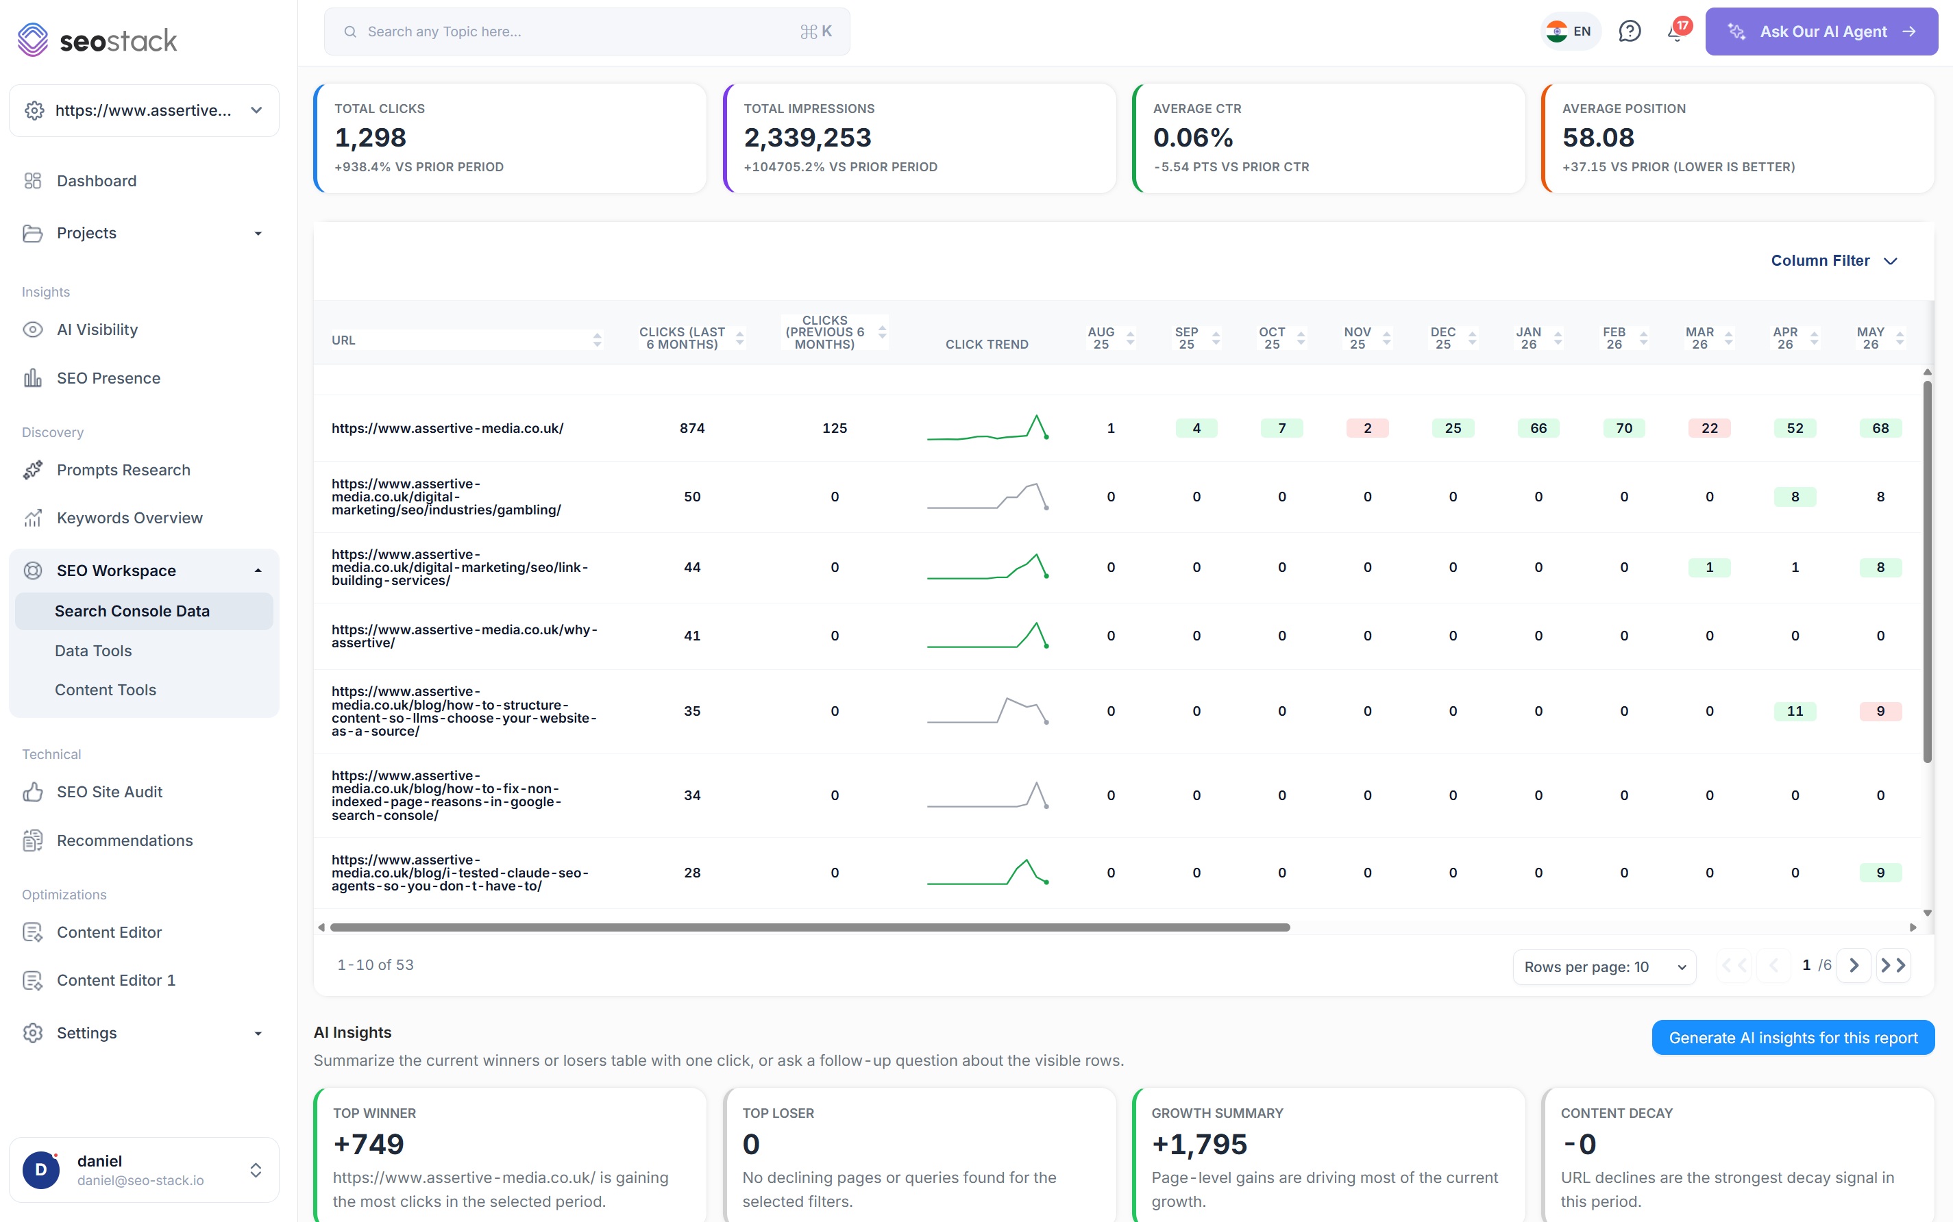Go to next table page arrow
Viewport: 1953px width, 1222px height.
click(1854, 965)
